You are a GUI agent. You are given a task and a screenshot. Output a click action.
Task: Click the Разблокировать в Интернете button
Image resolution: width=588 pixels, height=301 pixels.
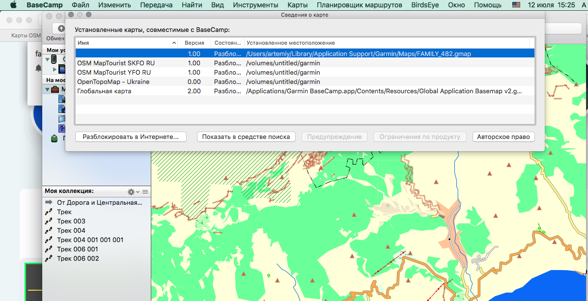click(x=131, y=137)
